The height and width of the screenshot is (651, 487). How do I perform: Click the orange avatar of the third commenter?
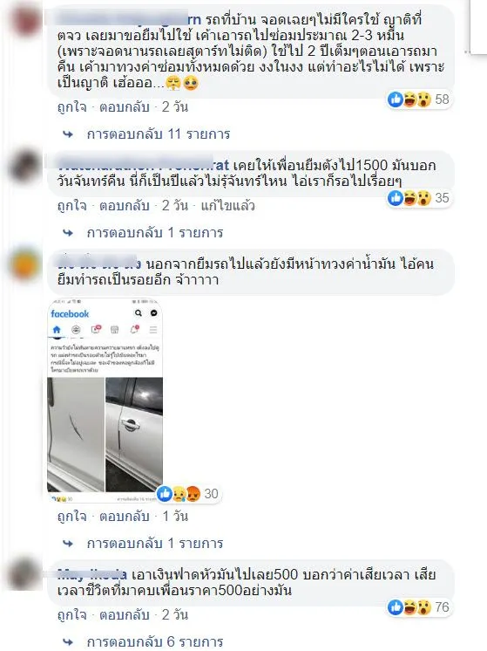[25, 264]
